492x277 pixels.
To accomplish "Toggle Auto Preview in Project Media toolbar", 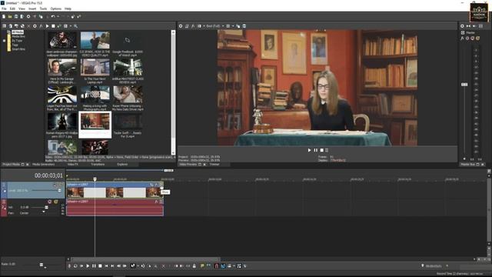I will pyautogui.click(x=59, y=26).
